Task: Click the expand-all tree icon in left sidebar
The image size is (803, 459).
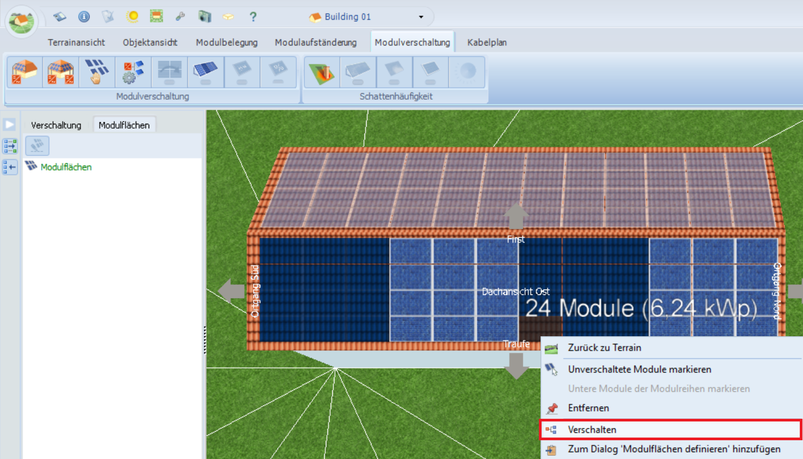Action: (x=10, y=146)
